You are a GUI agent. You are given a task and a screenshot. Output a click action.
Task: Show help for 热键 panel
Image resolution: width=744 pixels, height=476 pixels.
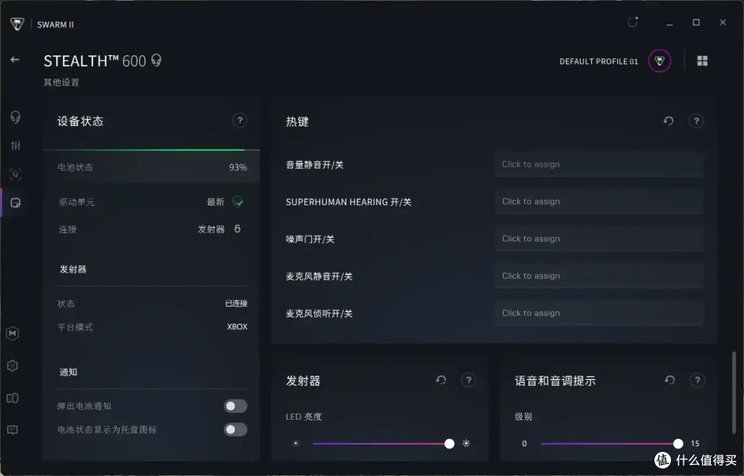696,121
